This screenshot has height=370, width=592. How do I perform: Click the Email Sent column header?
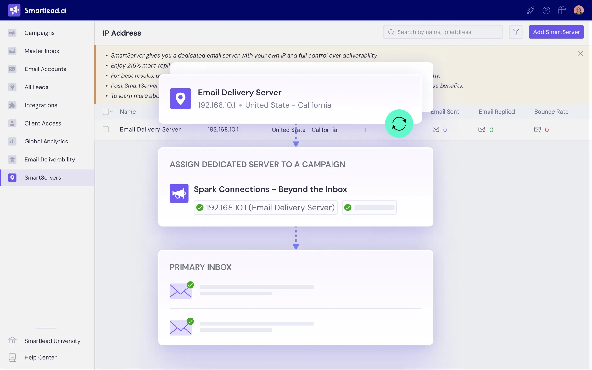point(445,112)
